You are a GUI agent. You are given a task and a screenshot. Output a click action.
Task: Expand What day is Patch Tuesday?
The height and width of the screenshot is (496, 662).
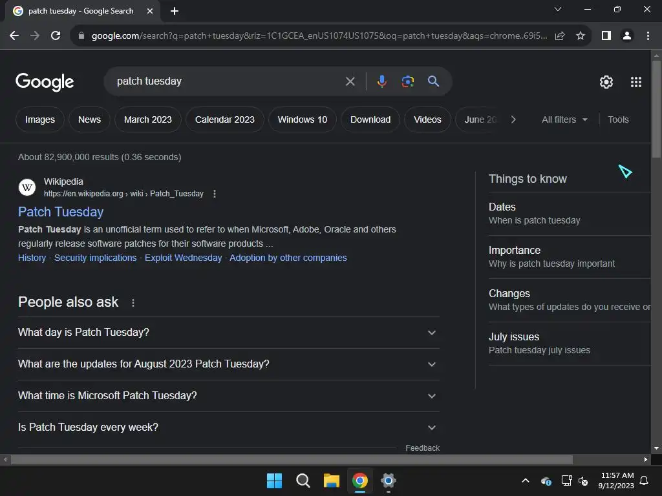[x=228, y=333]
